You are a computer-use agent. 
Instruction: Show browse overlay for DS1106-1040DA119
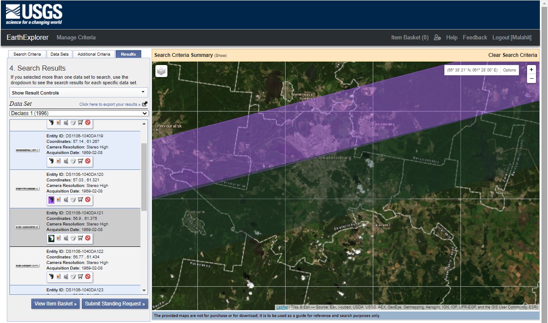point(58,161)
